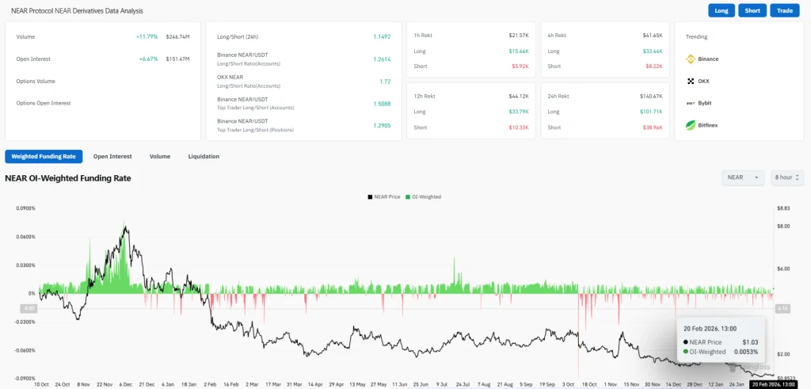Switch to Liquidation tab
Image resolution: width=811 pixels, height=389 pixels.
coord(204,156)
